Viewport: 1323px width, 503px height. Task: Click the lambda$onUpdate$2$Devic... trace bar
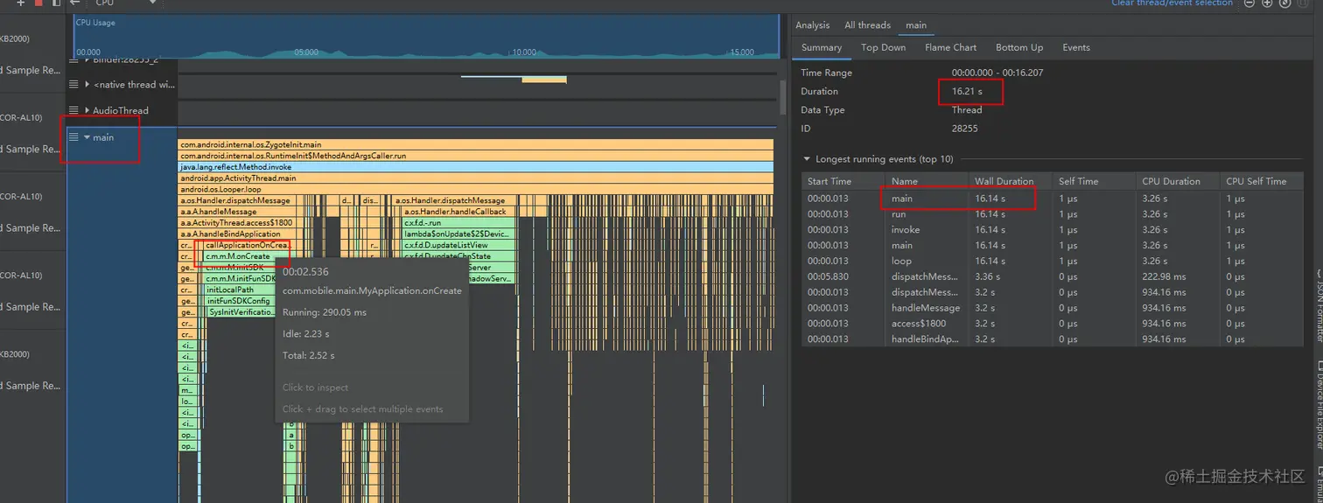(x=458, y=234)
